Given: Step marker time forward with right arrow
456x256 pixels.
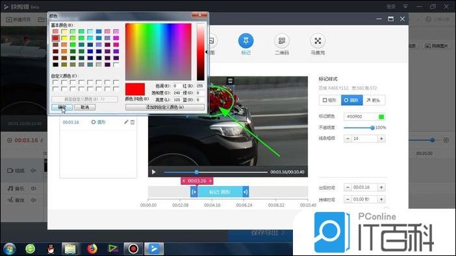Looking at the screenshot, I should 210,181.
